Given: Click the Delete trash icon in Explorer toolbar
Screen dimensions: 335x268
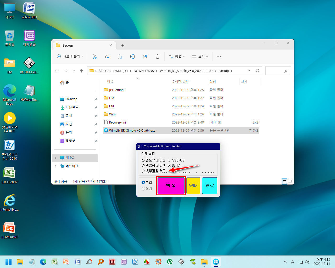Looking at the screenshot, I should (x=158, y=57).
